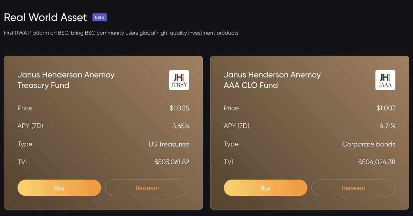
Task: Click the 3.65% APY value
Action: (x=181, y=126)
